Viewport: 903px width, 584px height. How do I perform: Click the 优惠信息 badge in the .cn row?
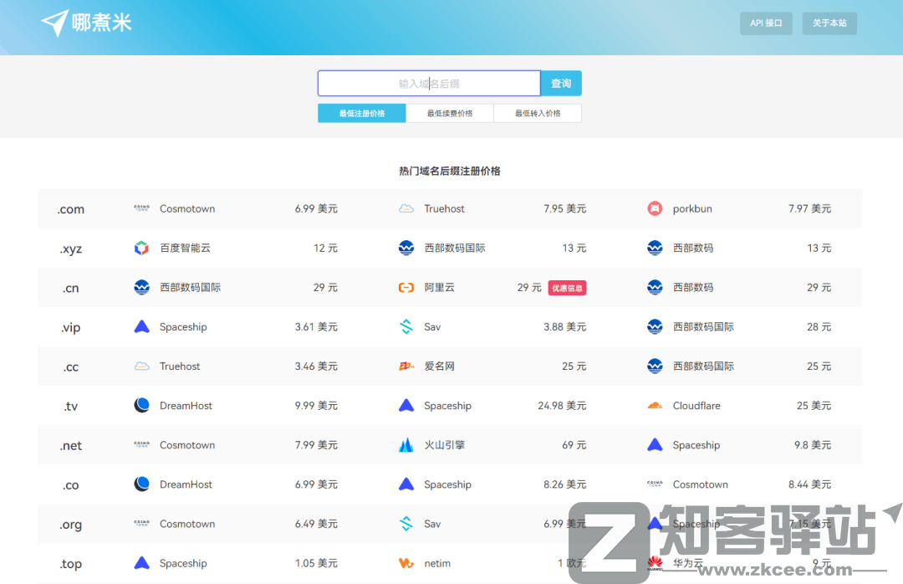567,287
